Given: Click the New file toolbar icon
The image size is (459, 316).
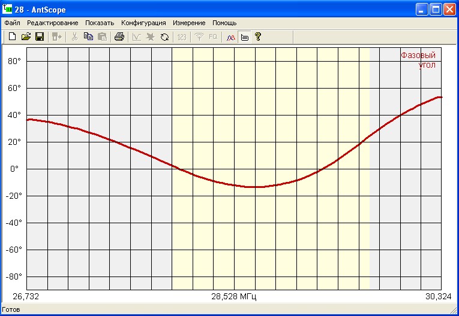Looking at the screenshot, I should pos(12,37).
